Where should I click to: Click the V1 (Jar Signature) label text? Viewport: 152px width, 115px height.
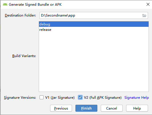coord(60,98)
